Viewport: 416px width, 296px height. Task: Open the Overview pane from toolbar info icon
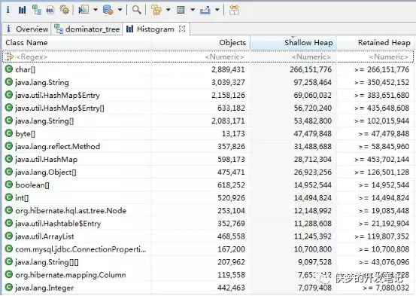click(8, 10)
